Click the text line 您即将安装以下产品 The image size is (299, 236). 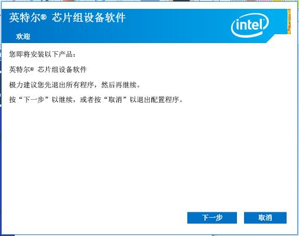tap(43, 54)
